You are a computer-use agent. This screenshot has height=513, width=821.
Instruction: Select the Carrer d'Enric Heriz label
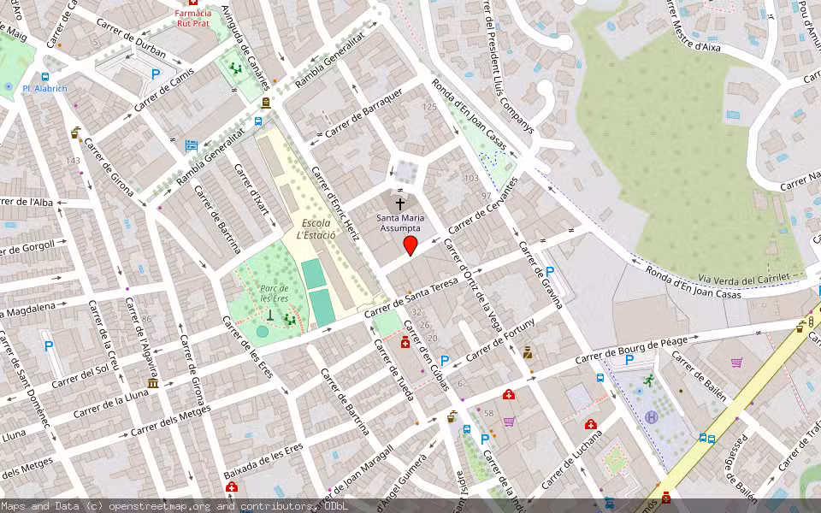[x=335, y=203]
